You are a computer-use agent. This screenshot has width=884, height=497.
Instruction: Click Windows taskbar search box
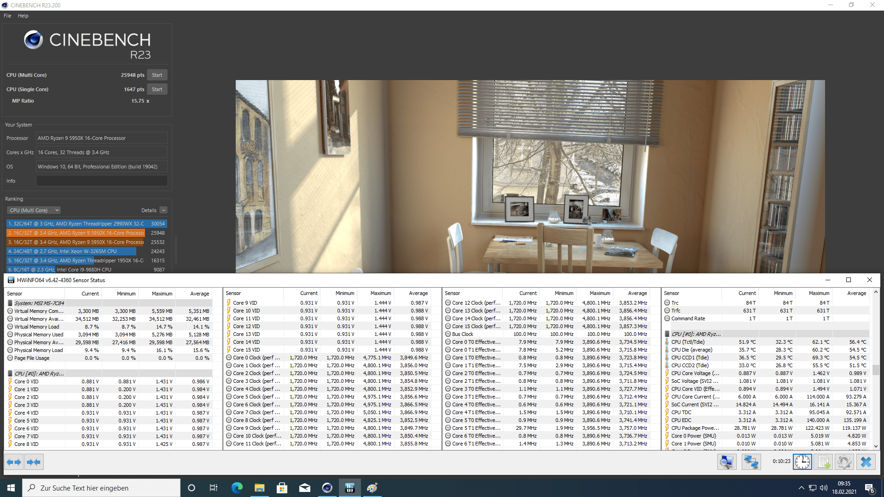click(x=101, y=488)
